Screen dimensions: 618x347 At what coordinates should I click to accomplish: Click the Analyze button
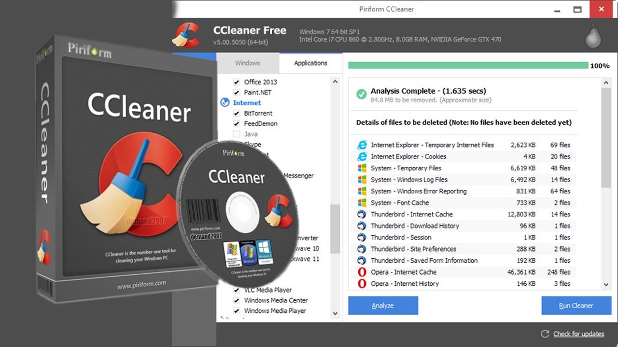[383, 306]
